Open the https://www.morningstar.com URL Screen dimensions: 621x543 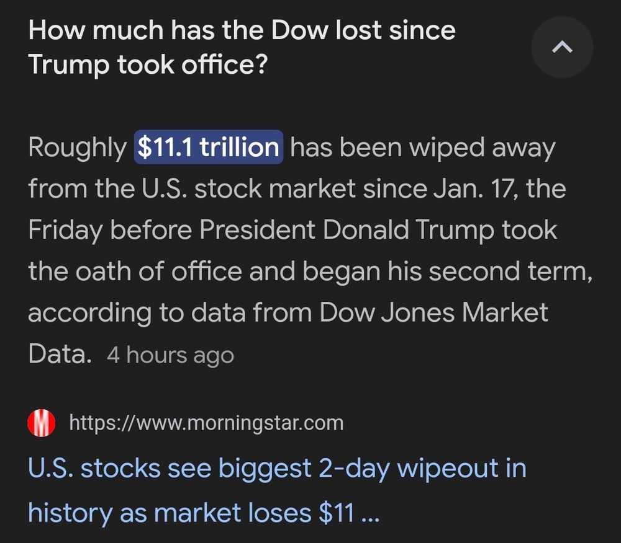click(206, 423)
